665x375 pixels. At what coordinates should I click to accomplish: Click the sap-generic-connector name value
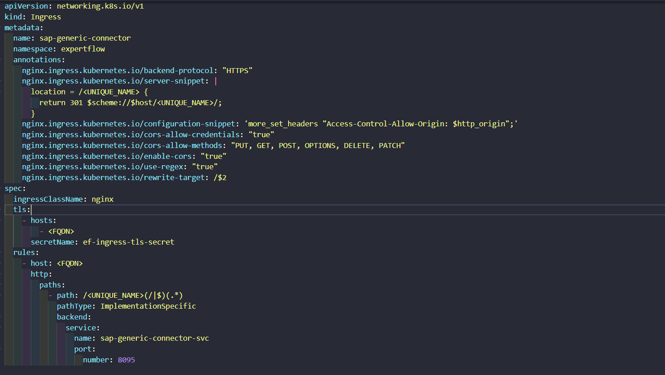click(x=85, y=38)
